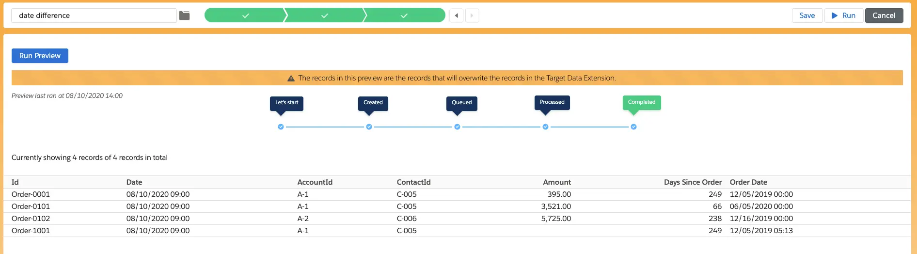Select the second green progress step
Image resolution: width=917 pixels, height=254 pixels.
(x=324, y=16)
